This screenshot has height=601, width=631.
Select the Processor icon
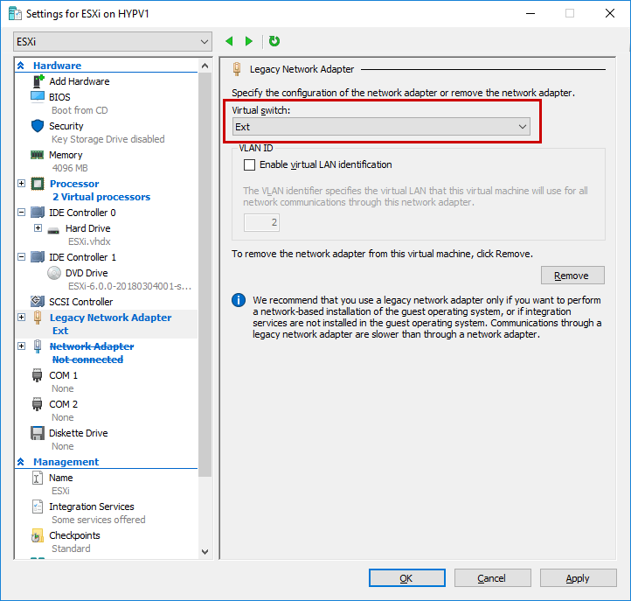tap(38, 184)
